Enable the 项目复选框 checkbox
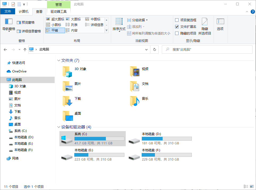This screenshot has width=256, height=190. [177, 20]
